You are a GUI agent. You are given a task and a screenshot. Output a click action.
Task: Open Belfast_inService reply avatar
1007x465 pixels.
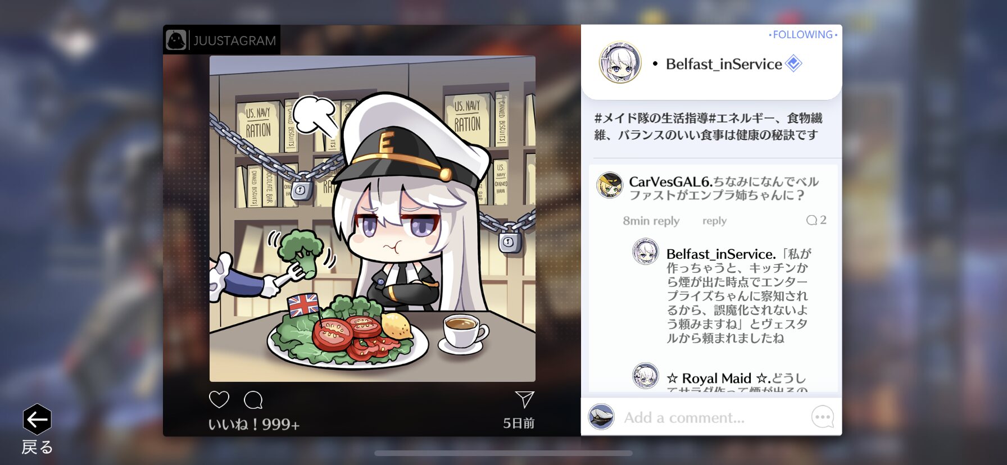pos(645,252)
